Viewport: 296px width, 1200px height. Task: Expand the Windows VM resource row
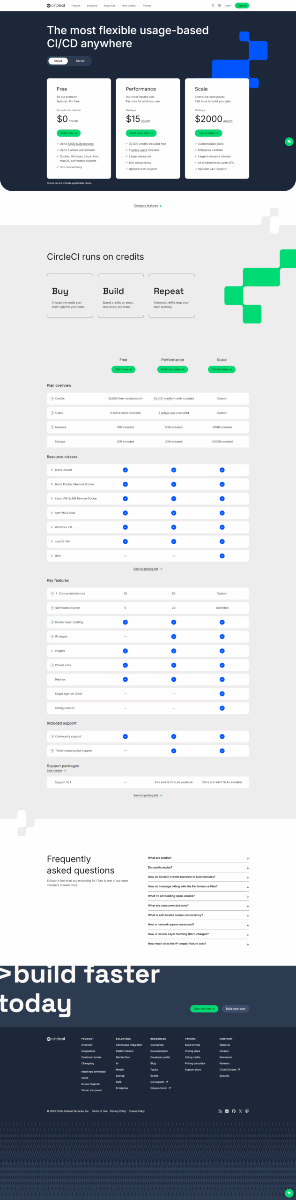click(x=52, y=527)
